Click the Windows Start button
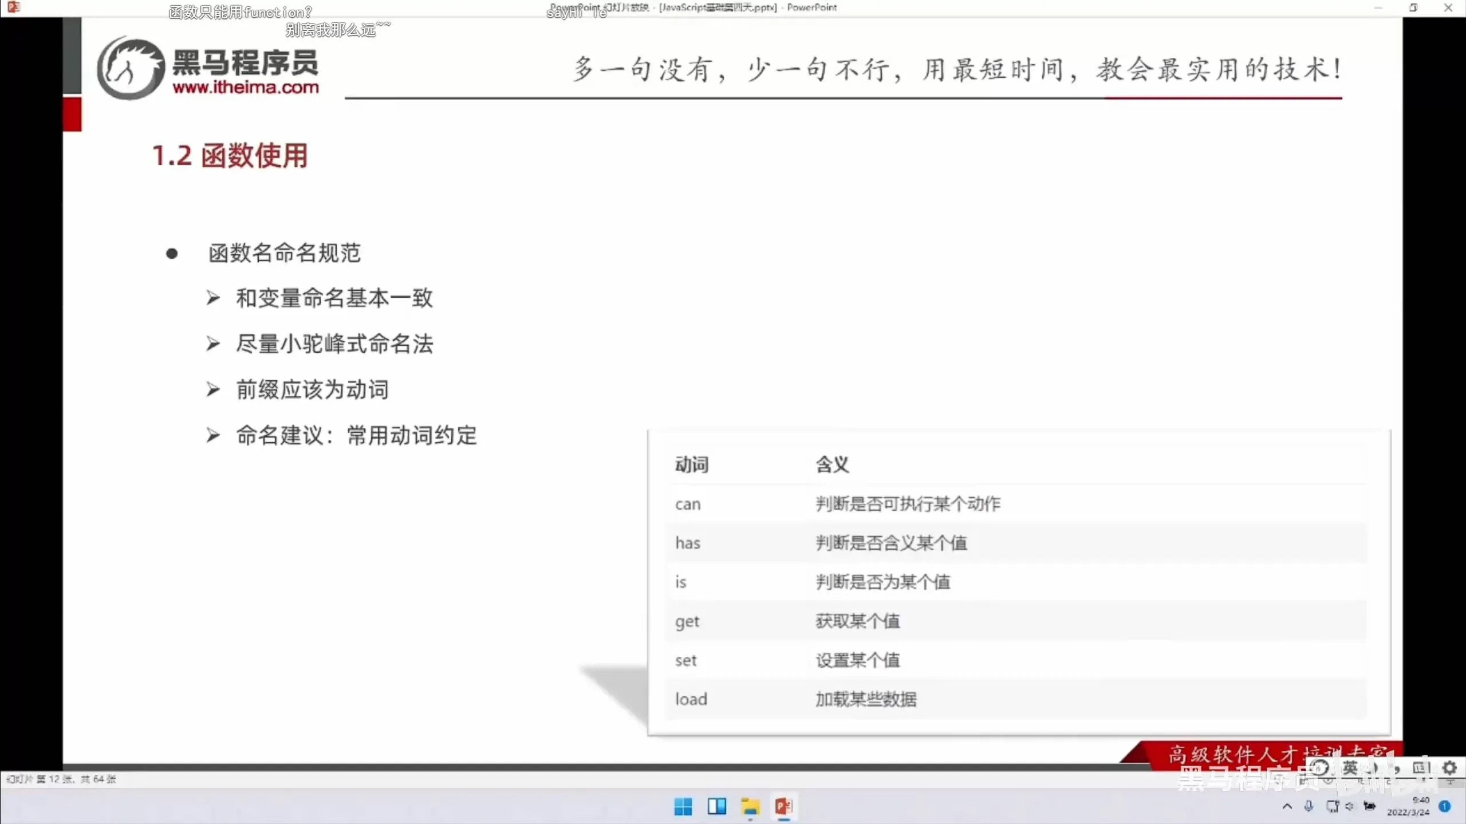Image resolution: width=1466 pixels, height=824 pixels. click(683, 806)
